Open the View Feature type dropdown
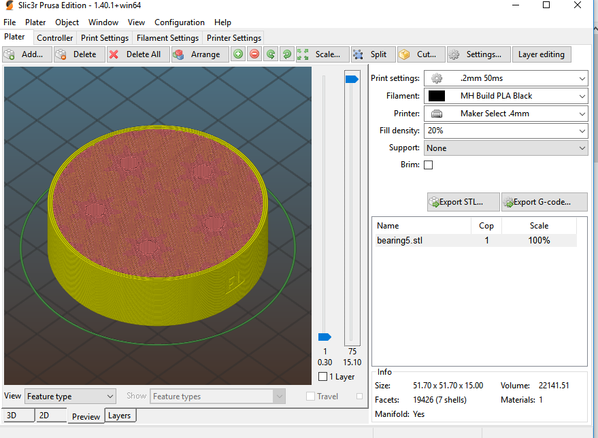Screen dimensions: 598x438 click(70, 397)
